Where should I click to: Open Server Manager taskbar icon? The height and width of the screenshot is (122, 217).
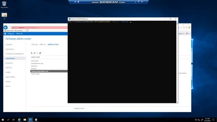[36, 120]
